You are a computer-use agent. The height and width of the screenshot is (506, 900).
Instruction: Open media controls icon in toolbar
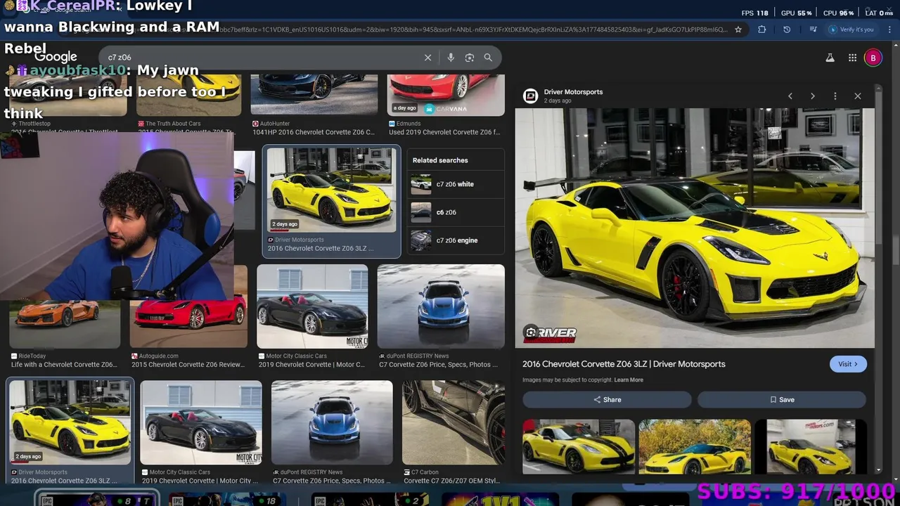813,30
